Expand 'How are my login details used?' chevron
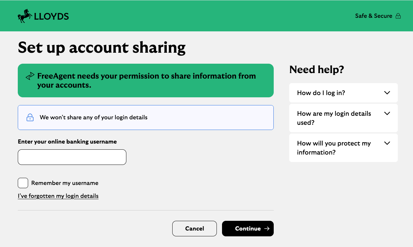 387,113
